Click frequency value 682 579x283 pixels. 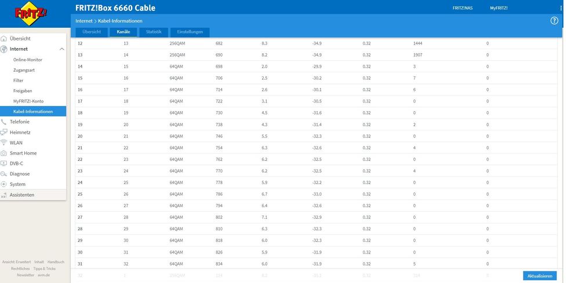pyautogui.click(x=219, y=43)
